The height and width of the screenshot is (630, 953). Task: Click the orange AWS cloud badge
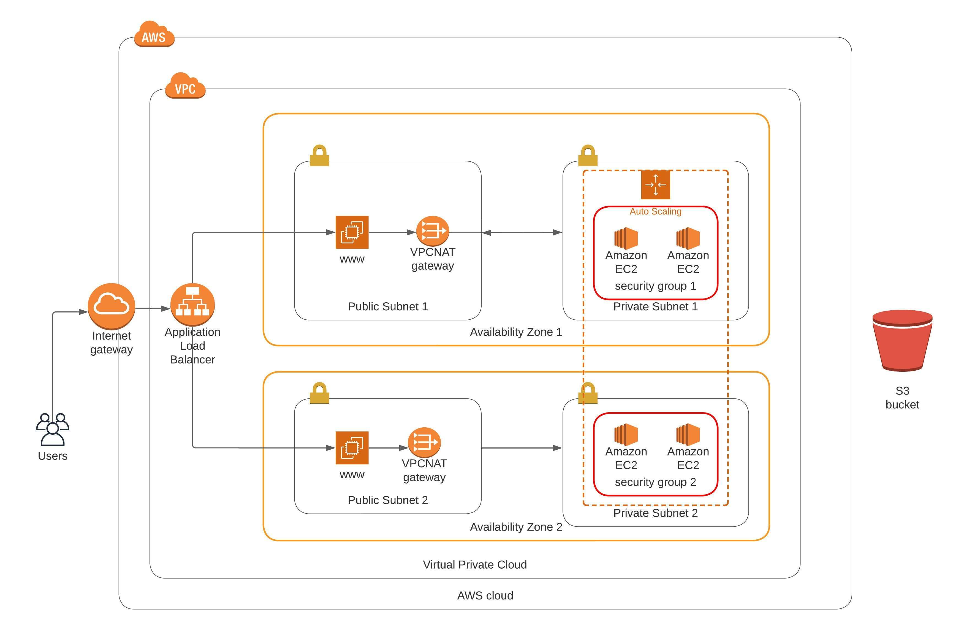[154, 35]
